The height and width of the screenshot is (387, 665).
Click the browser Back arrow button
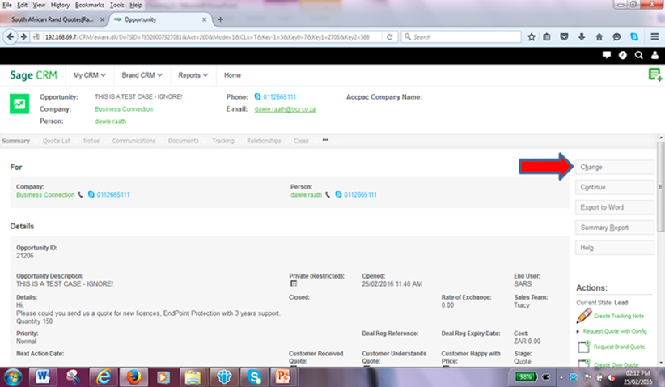point(11,37)
